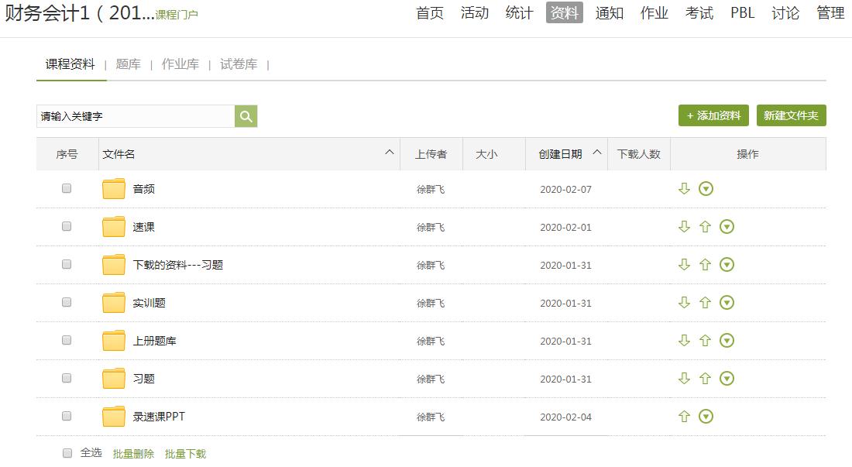Open the 习题 folder icon

[x=114, y=379]
